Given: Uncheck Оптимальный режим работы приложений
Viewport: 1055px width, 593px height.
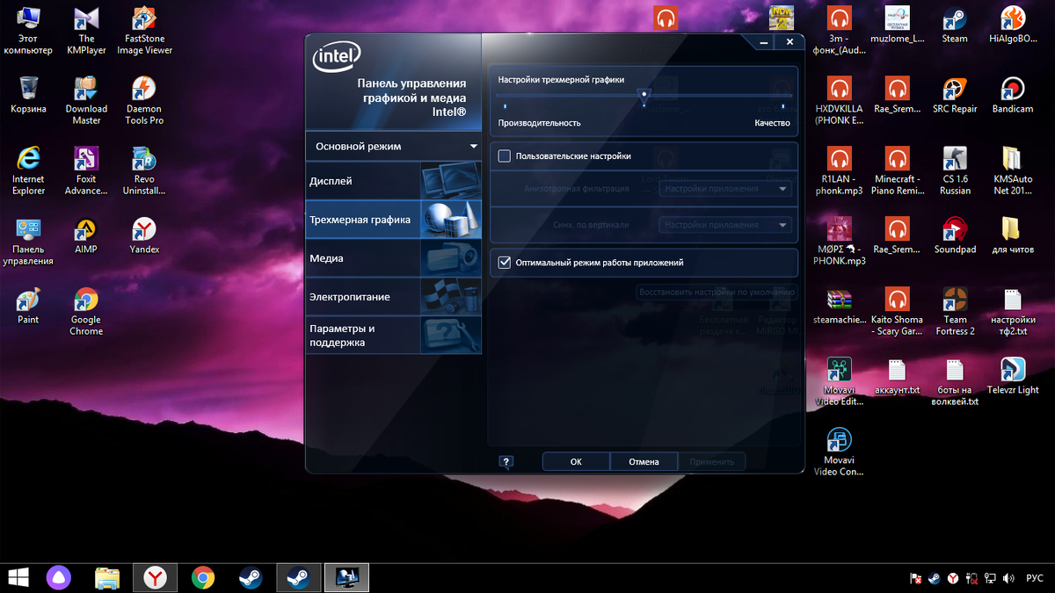Looking at the screenshot, I should pyautogui.click(x=505, y=262).
